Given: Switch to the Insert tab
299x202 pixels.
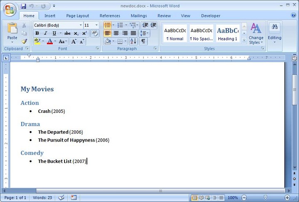Looking at the screenshot, I should click(x=50, y=16).
